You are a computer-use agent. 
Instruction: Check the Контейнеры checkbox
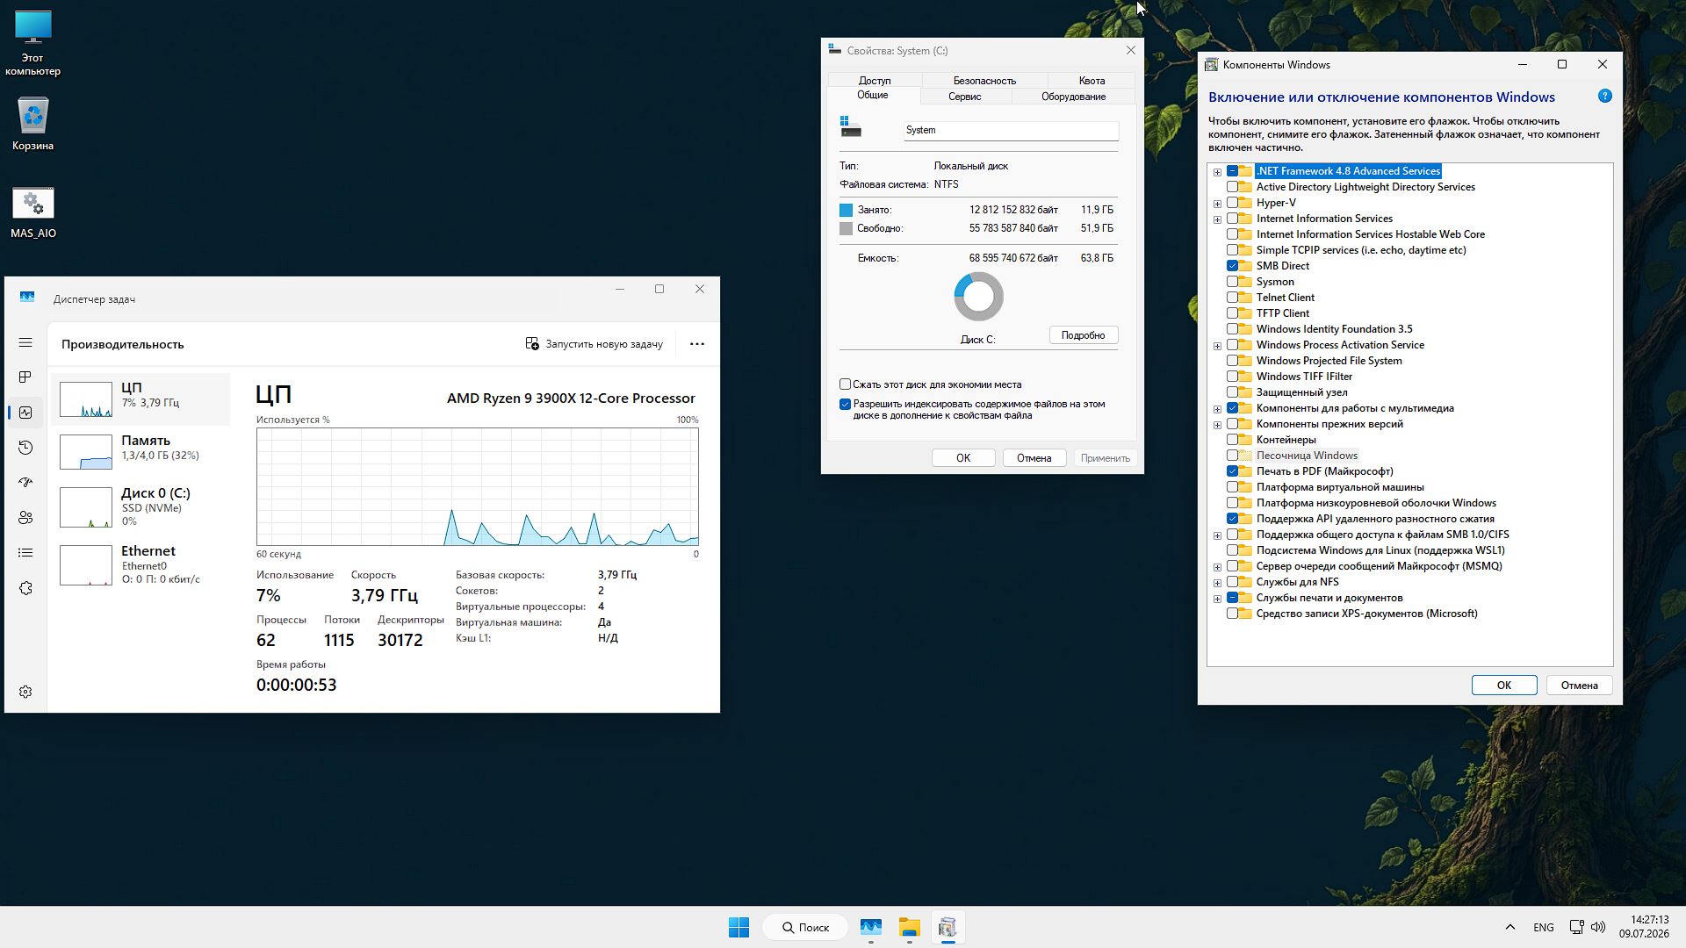1232,440
